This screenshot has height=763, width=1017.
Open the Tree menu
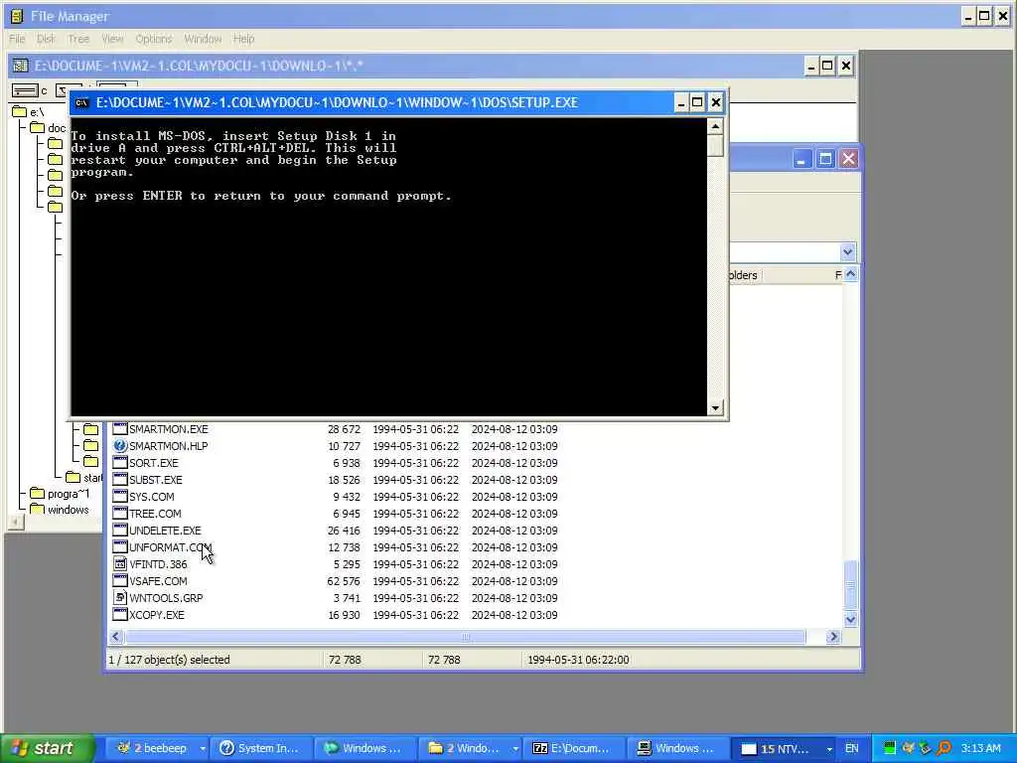tap(78, 39)
